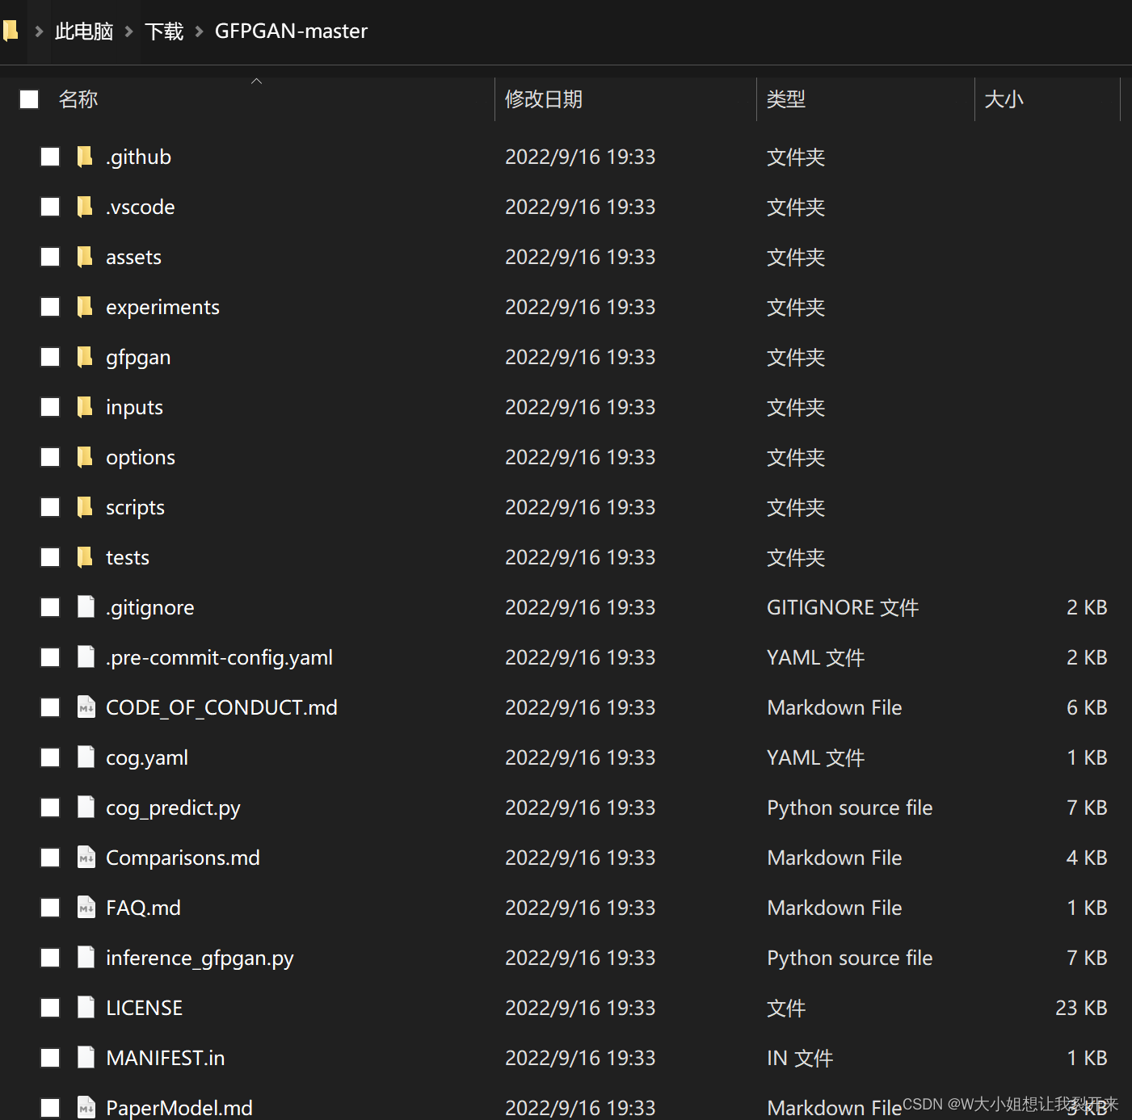Navigate to 此电脑 in breadcrumb
The width and height of the screenshot is (1132, 1120).
point(84,31)
